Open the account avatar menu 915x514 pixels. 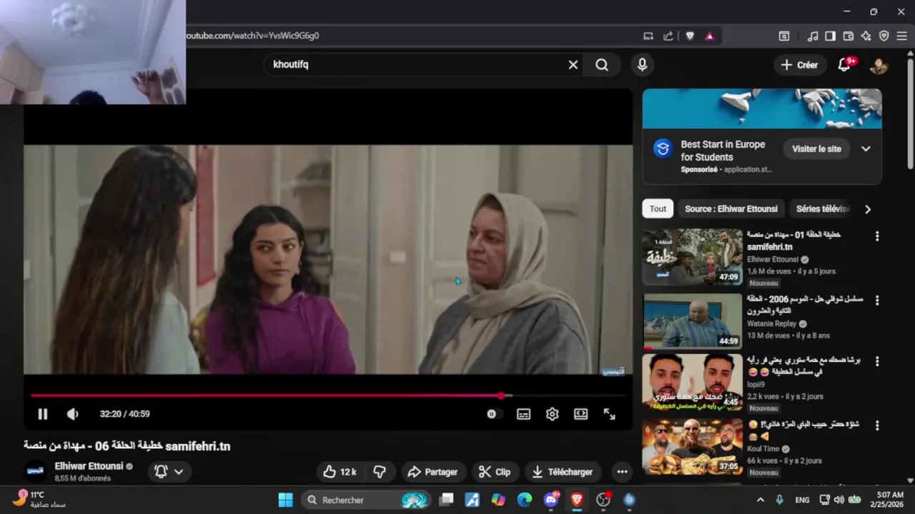tap(879, 65)
